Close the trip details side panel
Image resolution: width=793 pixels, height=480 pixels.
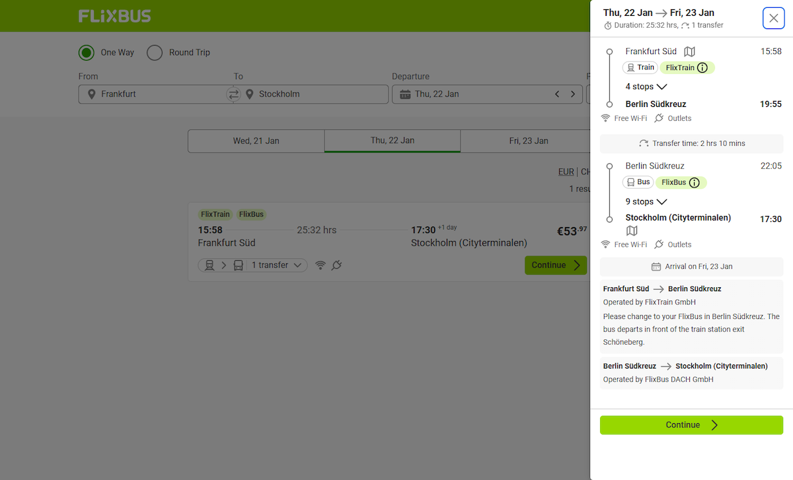[x=773, y=18]
